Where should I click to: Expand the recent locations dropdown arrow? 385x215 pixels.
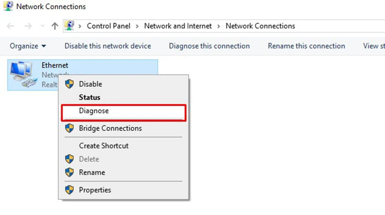click(43, 26)
